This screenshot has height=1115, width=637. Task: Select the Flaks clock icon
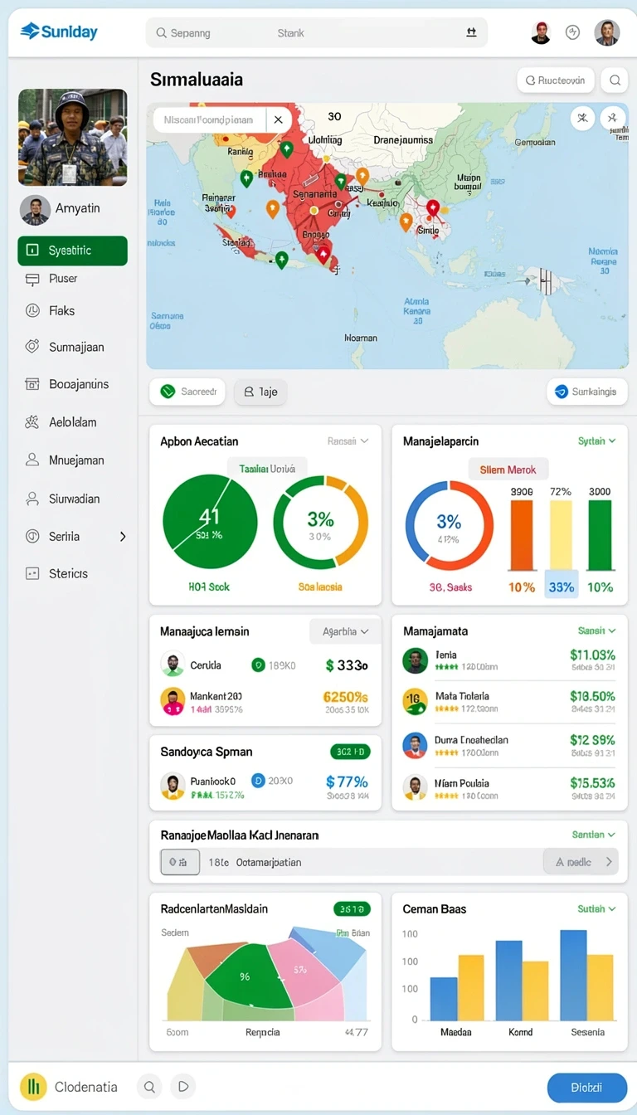click(32, 310)
